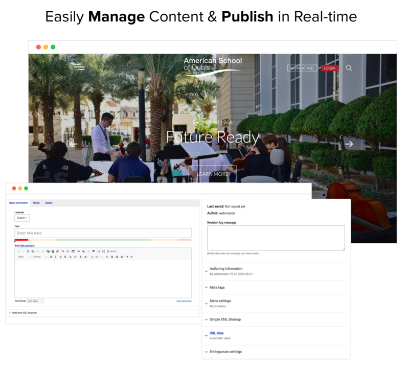Expand the Menu settings section
Image resolution: width=409 pixels, height=370 pixels.
218,303
